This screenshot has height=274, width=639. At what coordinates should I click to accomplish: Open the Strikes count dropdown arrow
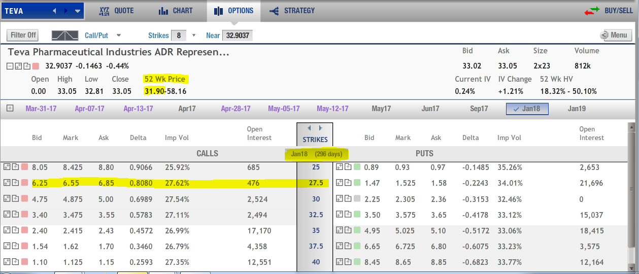193,36
